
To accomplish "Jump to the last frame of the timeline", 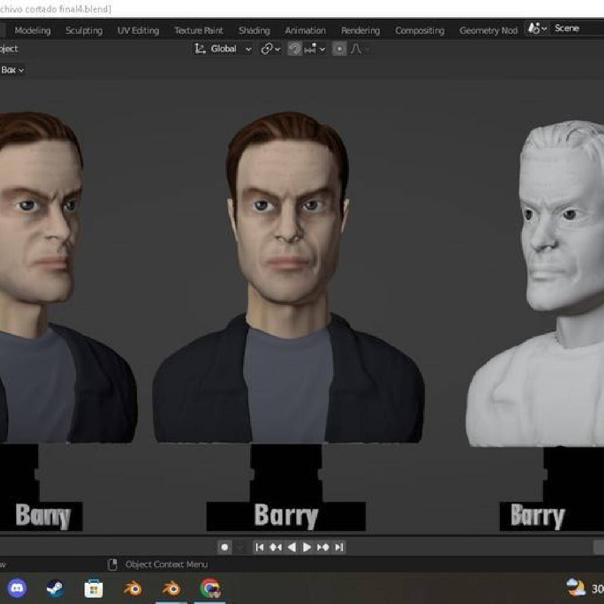I will coord(339,547).
